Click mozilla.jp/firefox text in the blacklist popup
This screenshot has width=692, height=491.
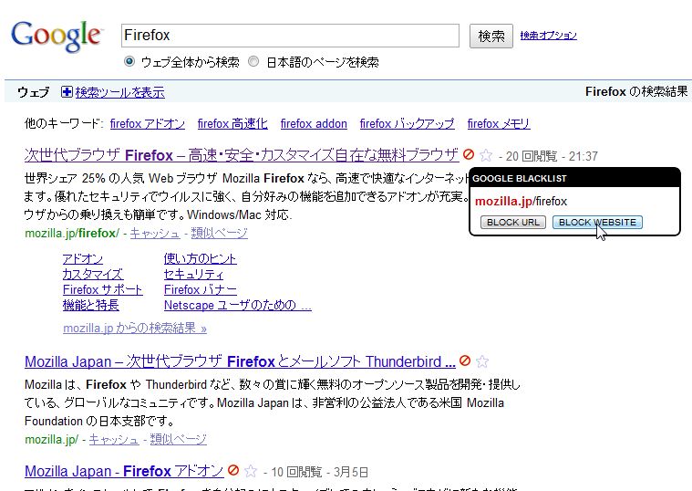coord(521,202)
